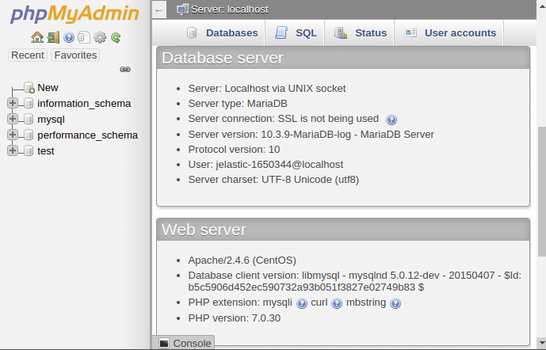Click the scrollbar down arrow
Image resolution: width=546 pixels, height=350 pixels.
542,342
